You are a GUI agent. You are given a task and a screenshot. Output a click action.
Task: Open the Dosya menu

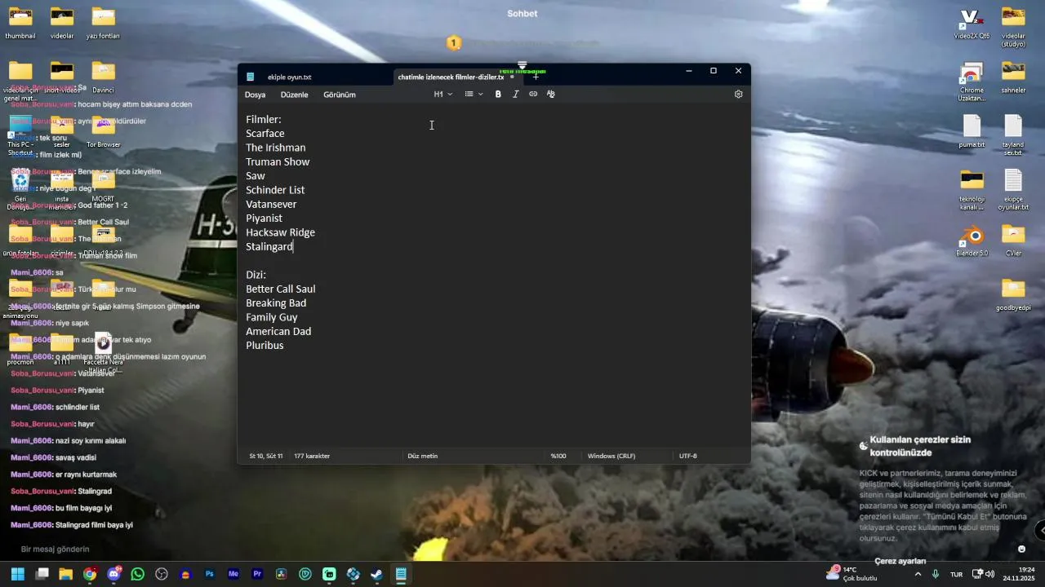pos(255,95)
